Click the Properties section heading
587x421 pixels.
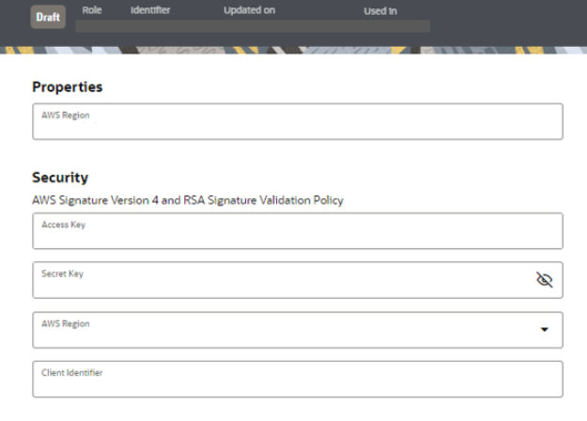[x=68, y=87]
